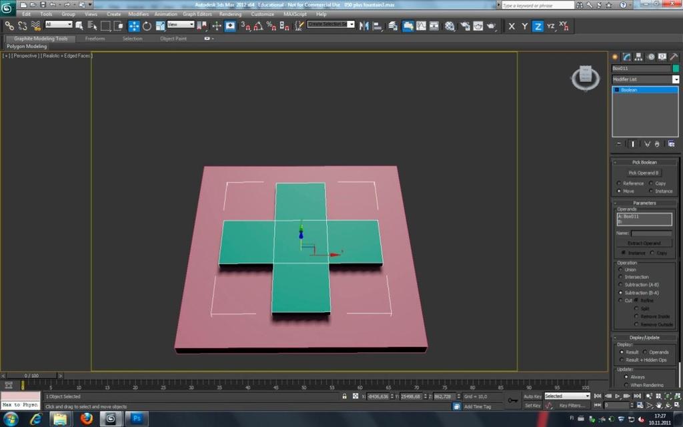The width and height of the screenshot is (683, 427).
Task: Click the Render Production teapot icon
Action: [492, 26]
